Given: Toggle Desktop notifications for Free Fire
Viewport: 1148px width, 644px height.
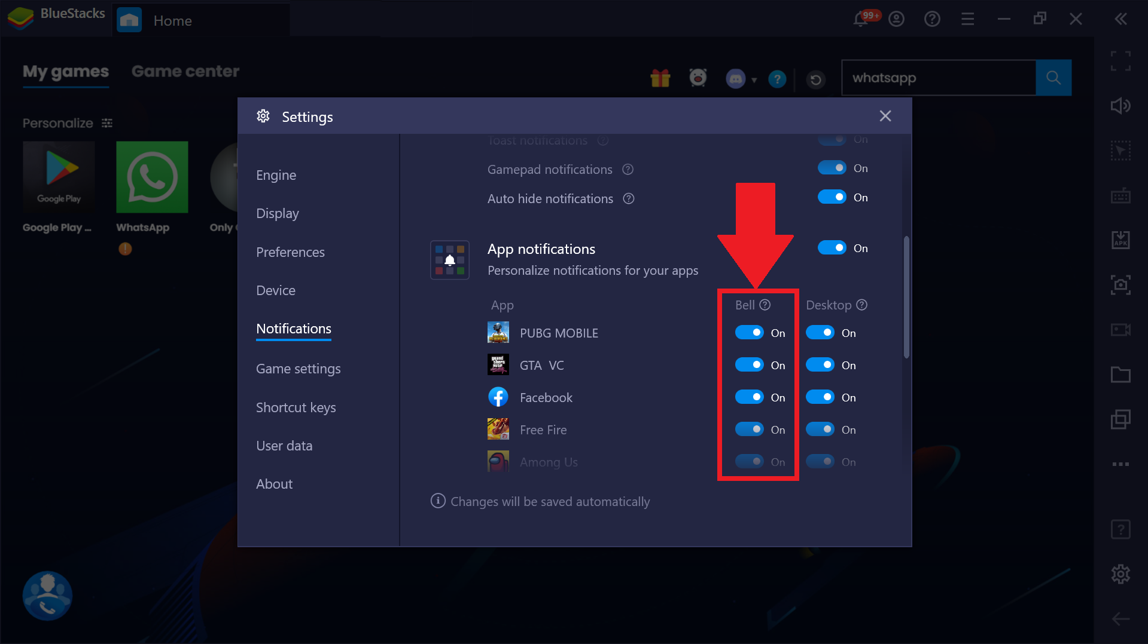Looking at the screenshot, I should (820, 430).
